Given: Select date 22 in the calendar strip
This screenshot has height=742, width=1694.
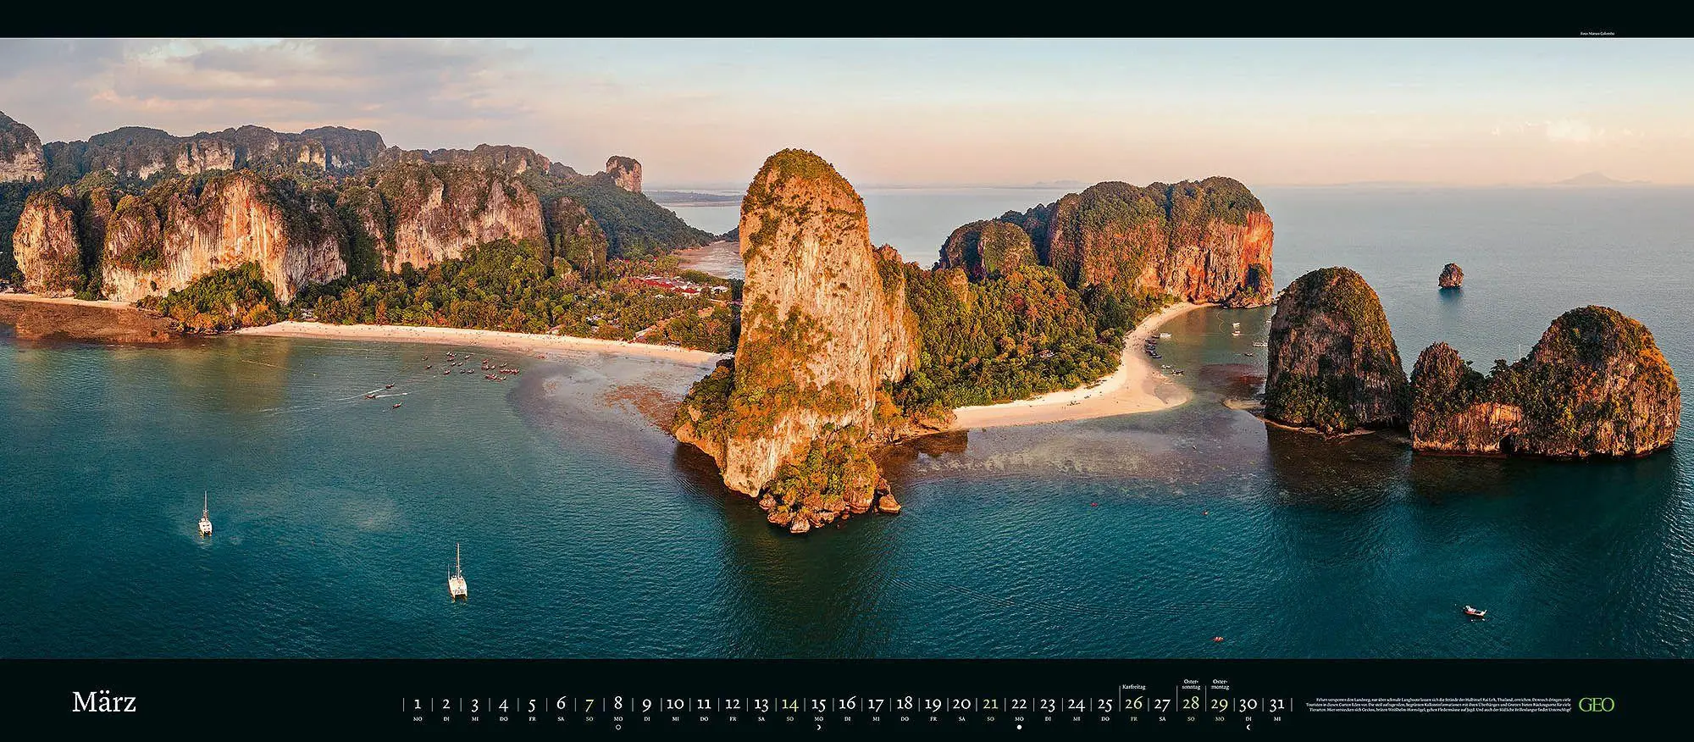Looking at the screenshot, I should pos(1019,703).
